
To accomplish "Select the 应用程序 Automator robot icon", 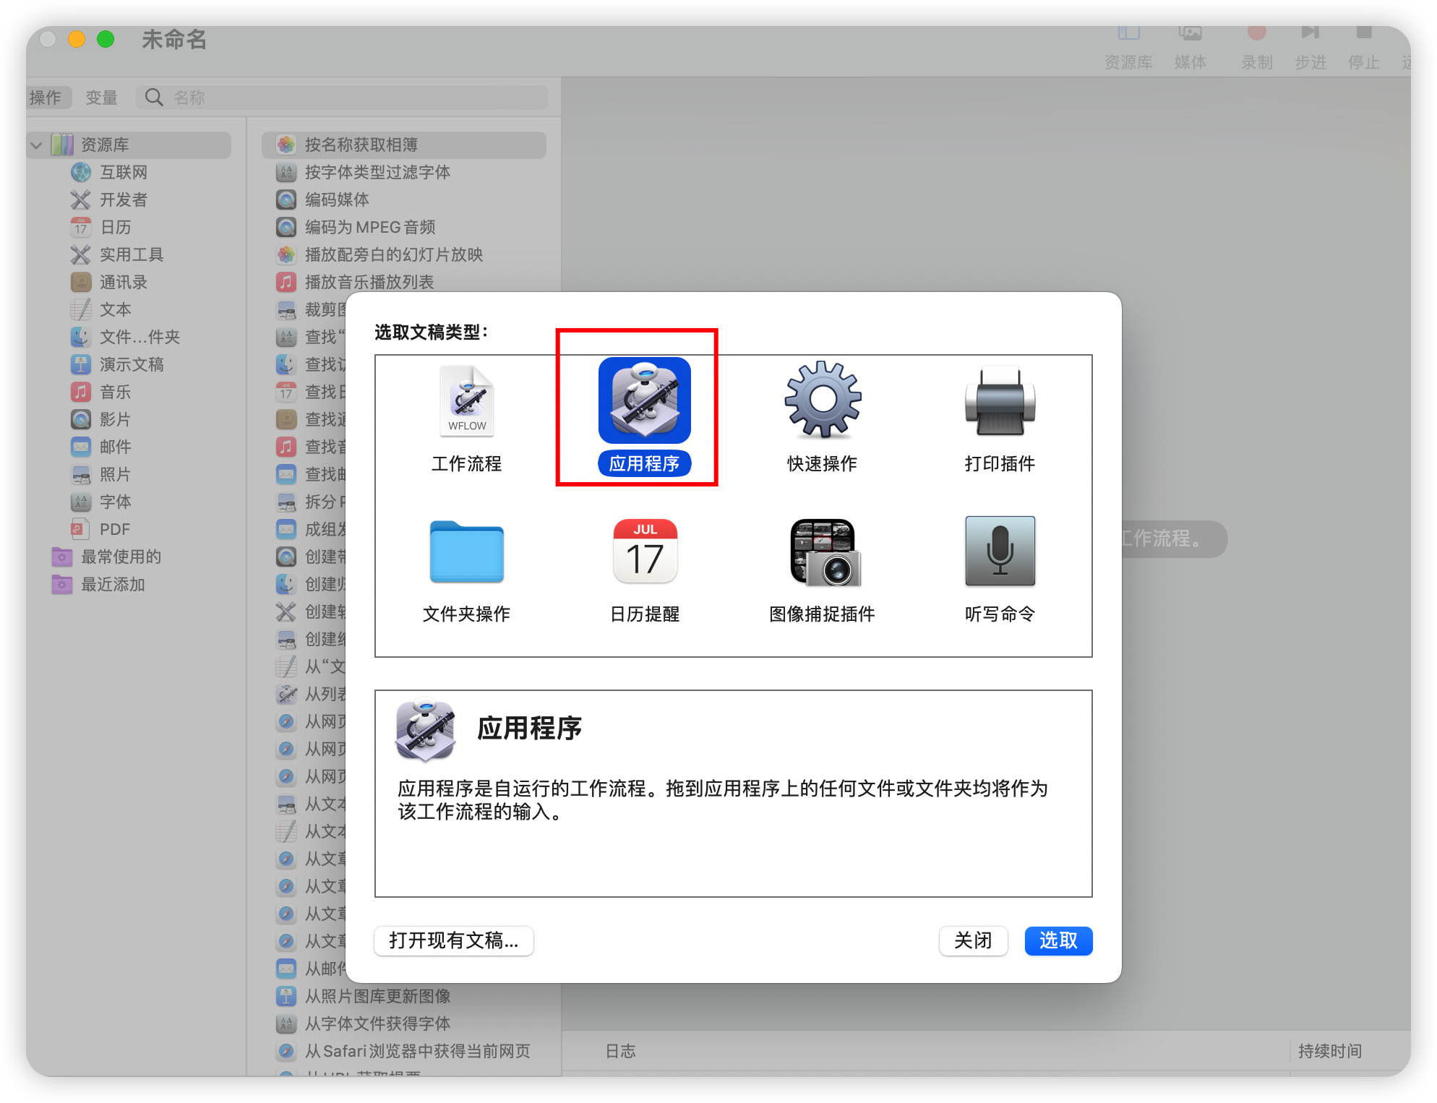I will click(x=644, y=400).
